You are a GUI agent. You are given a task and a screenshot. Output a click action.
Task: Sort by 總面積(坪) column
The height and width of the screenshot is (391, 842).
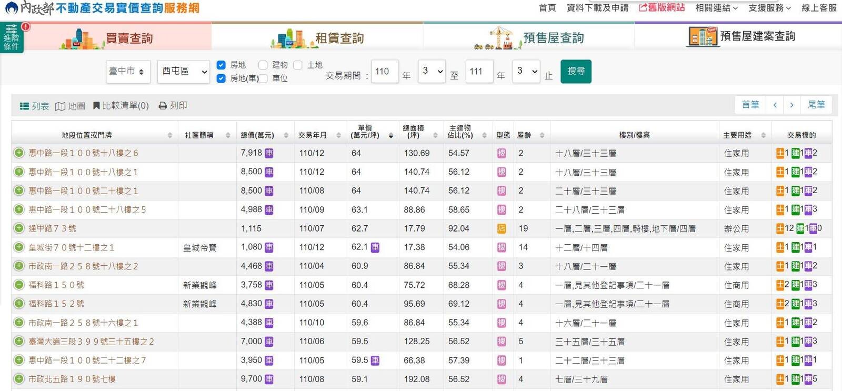click(420, 132)
